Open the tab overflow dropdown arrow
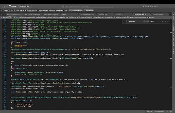This screenshot has width=175, height=113. click(x=170, y=14)
